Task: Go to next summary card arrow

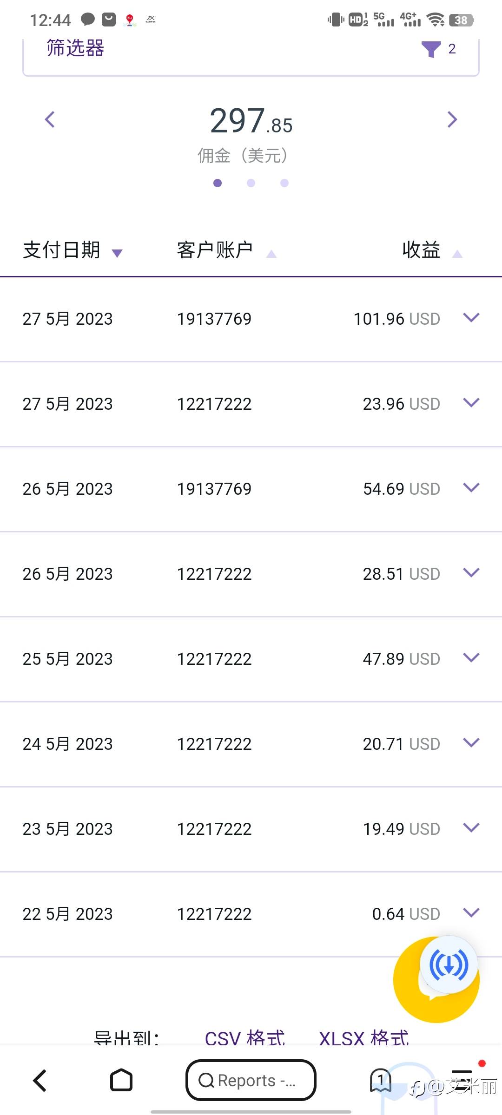Action: [x=452, y=119]
